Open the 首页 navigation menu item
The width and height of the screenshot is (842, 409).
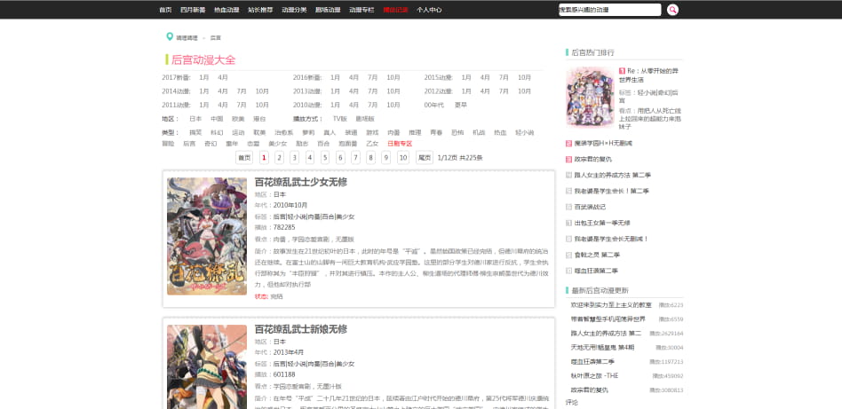pyautogui.click(x=165, y=10)
